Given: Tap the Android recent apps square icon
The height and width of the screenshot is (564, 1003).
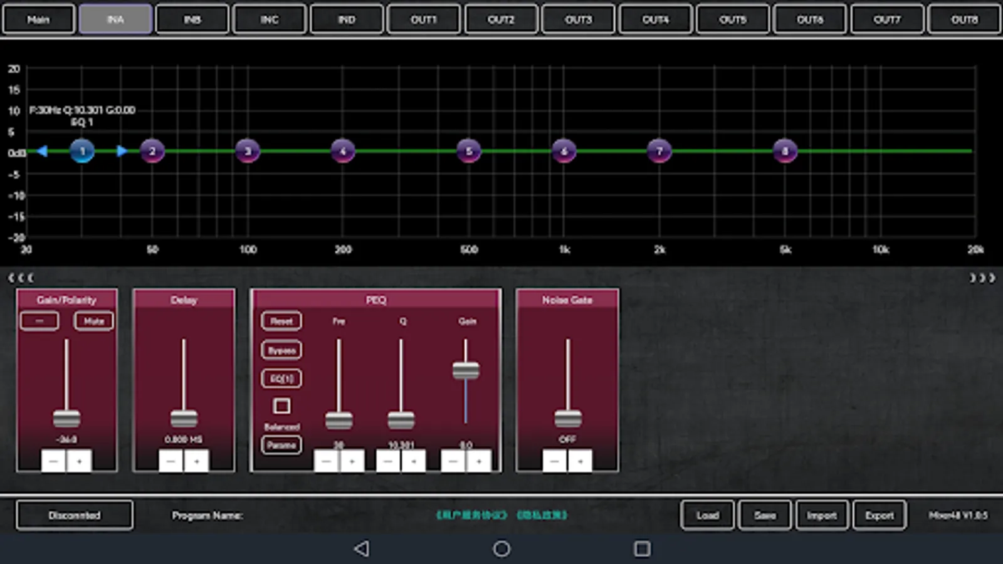Looking at the screenshot, I should pos(642,549).
